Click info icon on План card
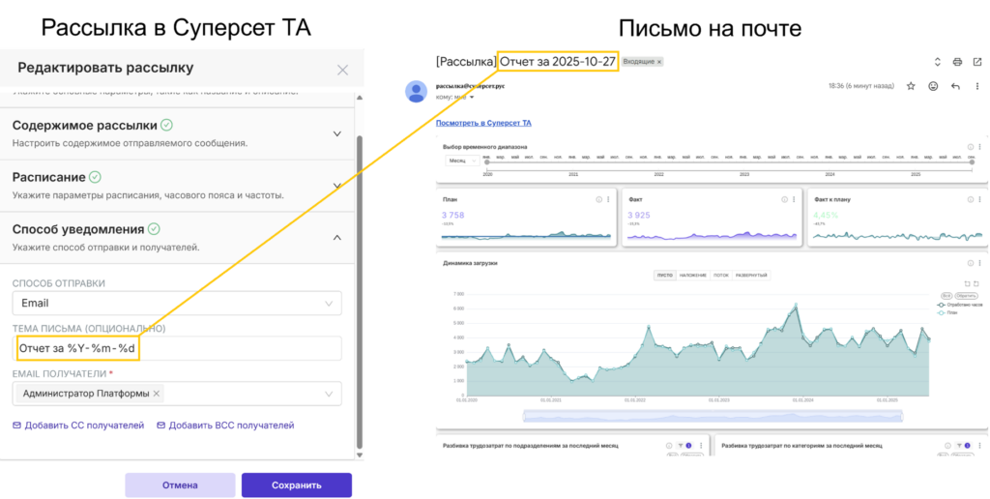 pos(598,199)
